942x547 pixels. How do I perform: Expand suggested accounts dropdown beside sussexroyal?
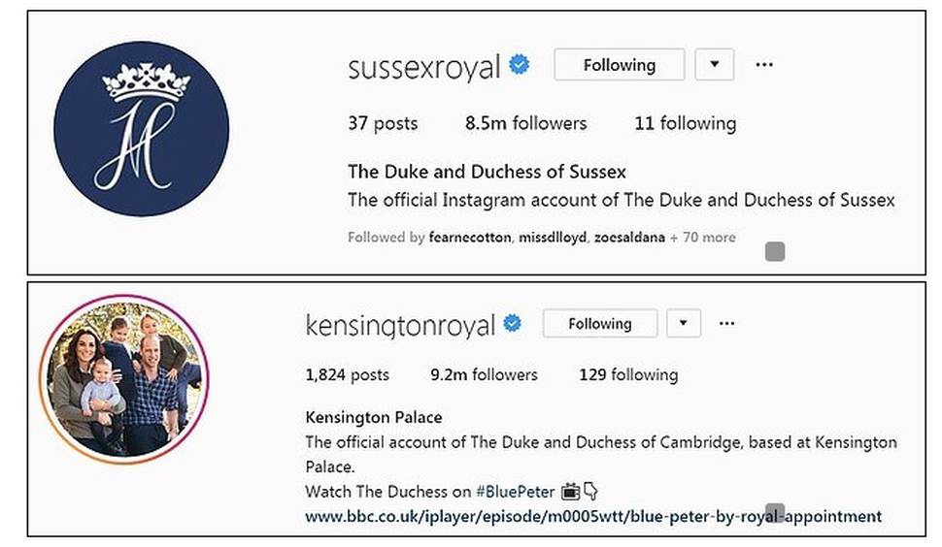[x=715, y=65]
